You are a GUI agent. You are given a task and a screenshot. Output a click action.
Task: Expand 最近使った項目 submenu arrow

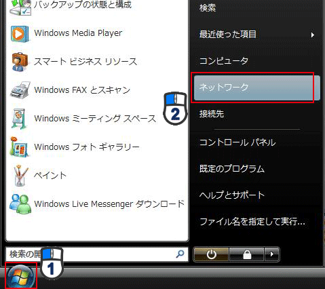click(313, 35)
